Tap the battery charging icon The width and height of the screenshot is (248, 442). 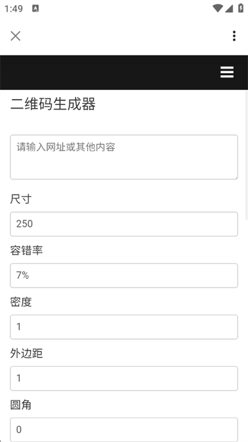pos(241,8)
